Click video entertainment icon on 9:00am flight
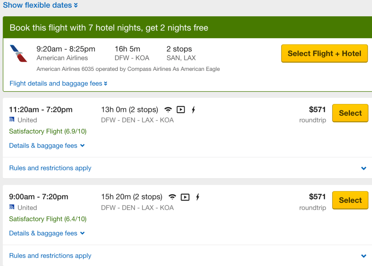This screenshot has width=372, height=266. [185, 197]
